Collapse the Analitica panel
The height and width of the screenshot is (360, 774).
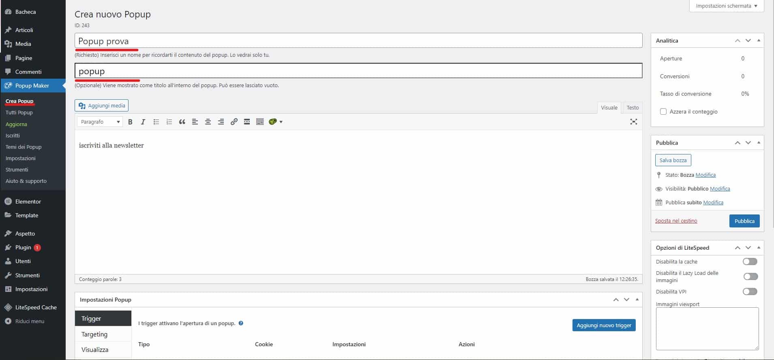pos(759,41)
